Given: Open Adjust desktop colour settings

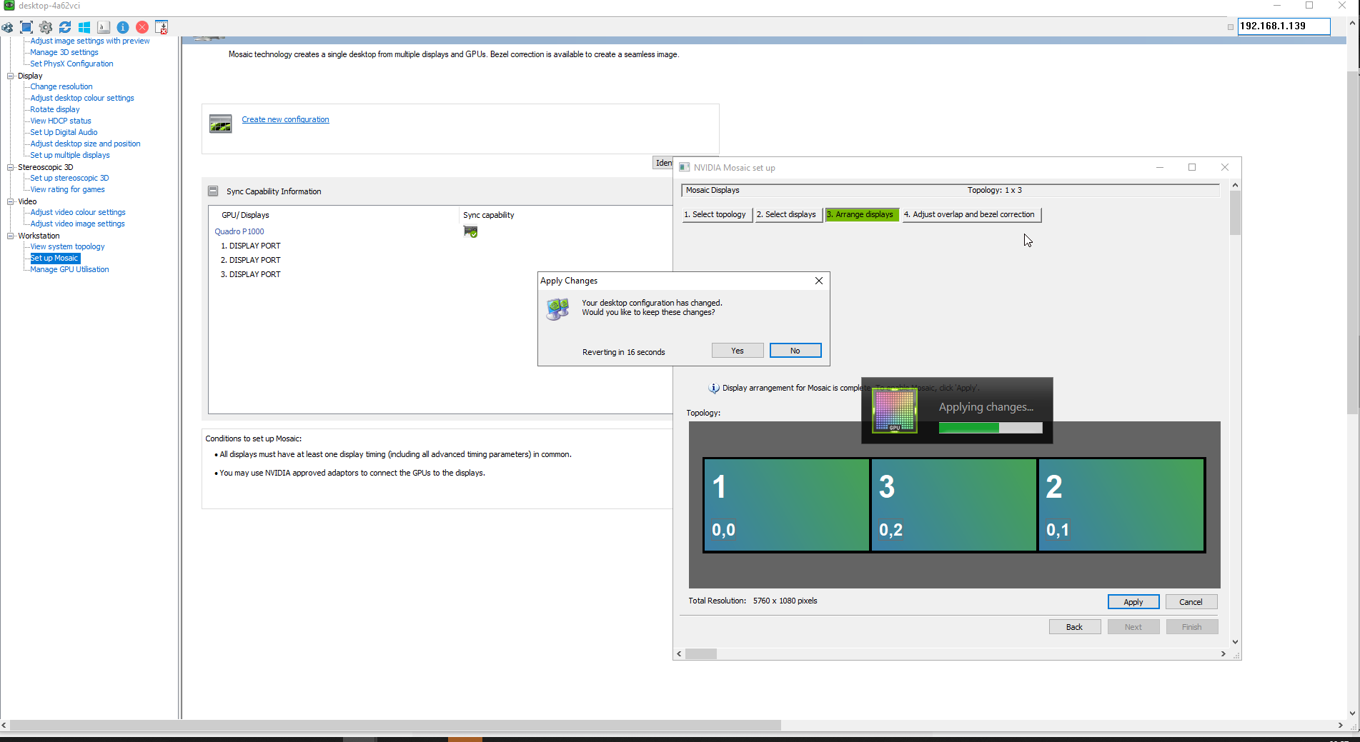Looking at the screenshot, I should [x=82, y=98].
